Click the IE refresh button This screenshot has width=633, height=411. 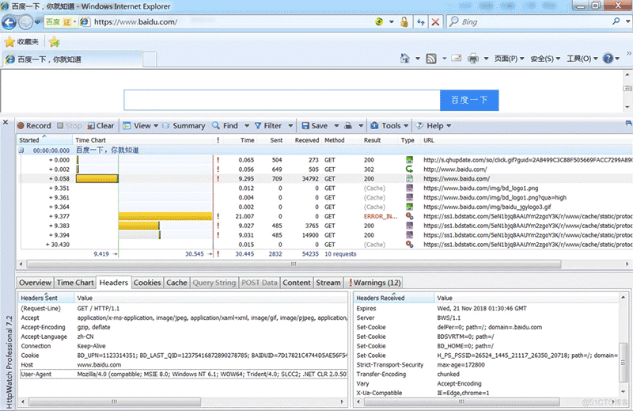point(419,22)
